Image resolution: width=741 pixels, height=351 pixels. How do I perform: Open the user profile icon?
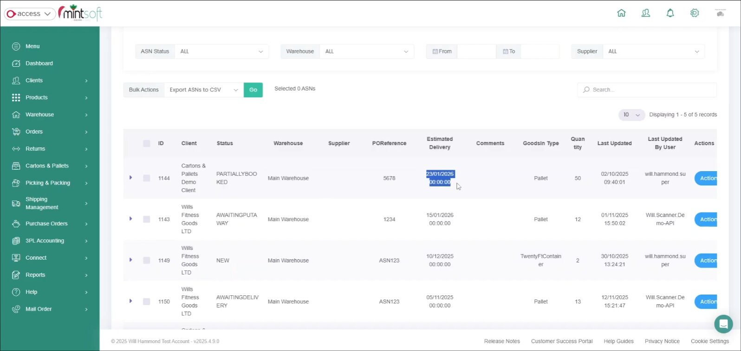(646, 13)
